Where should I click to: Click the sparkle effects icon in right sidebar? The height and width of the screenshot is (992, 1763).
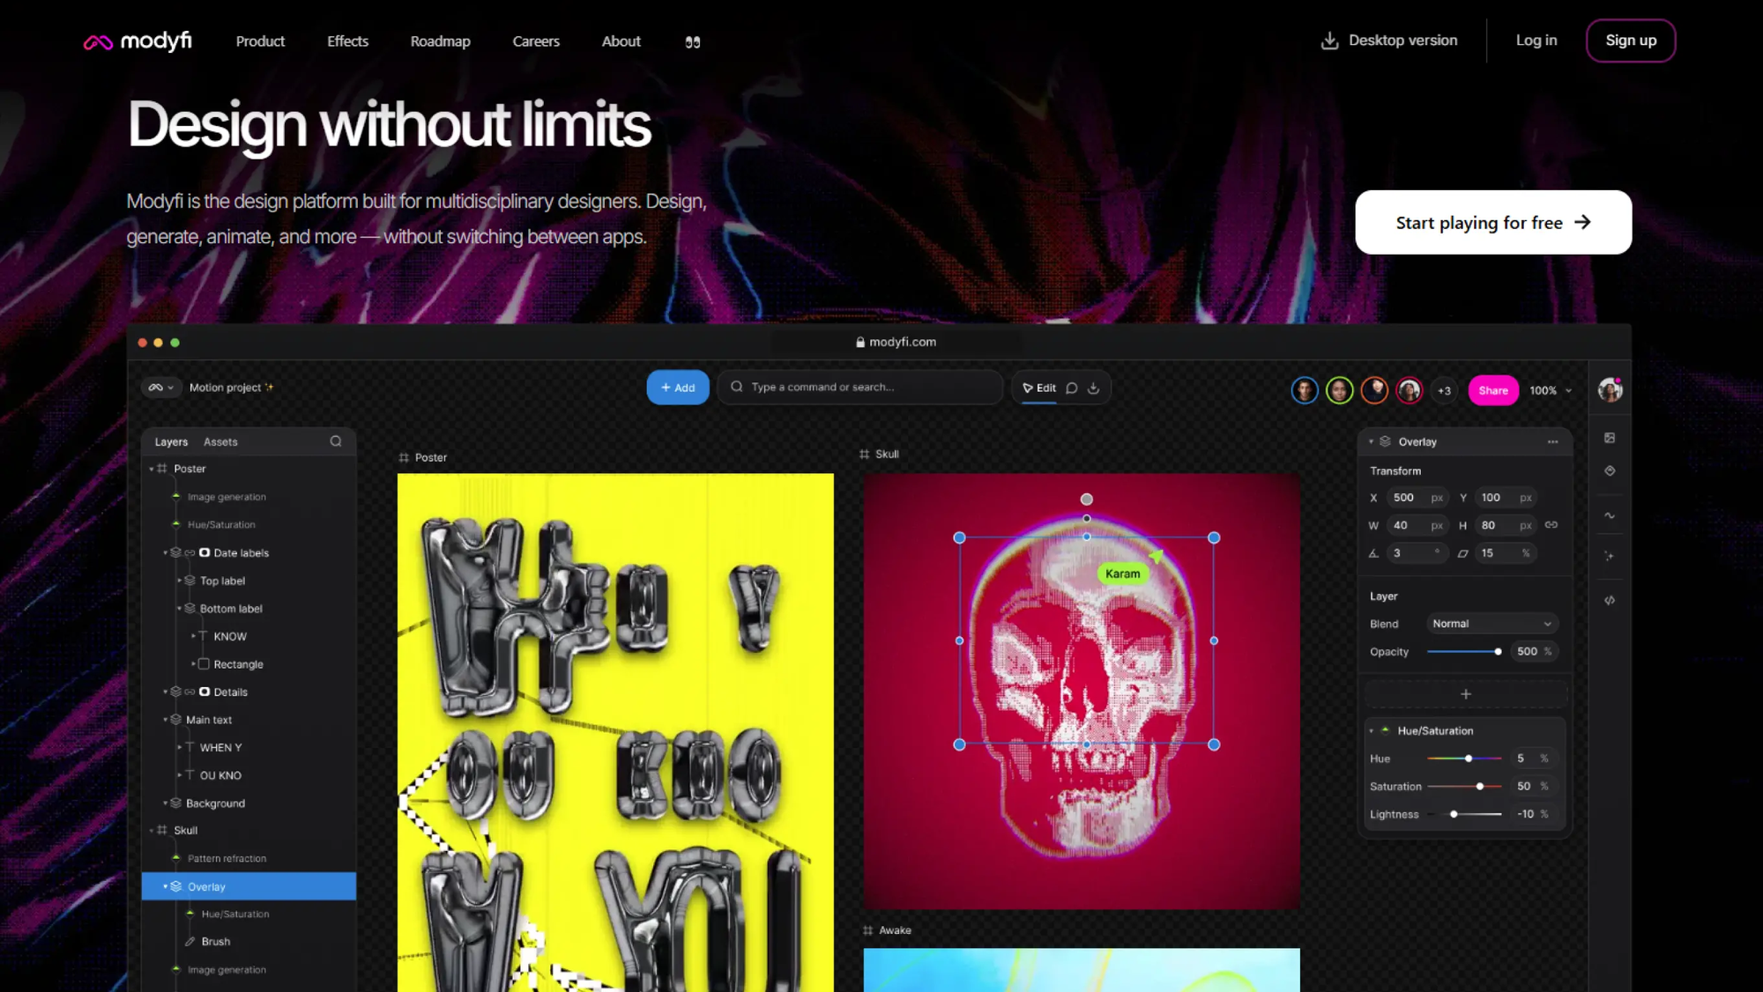(1610, 556)
